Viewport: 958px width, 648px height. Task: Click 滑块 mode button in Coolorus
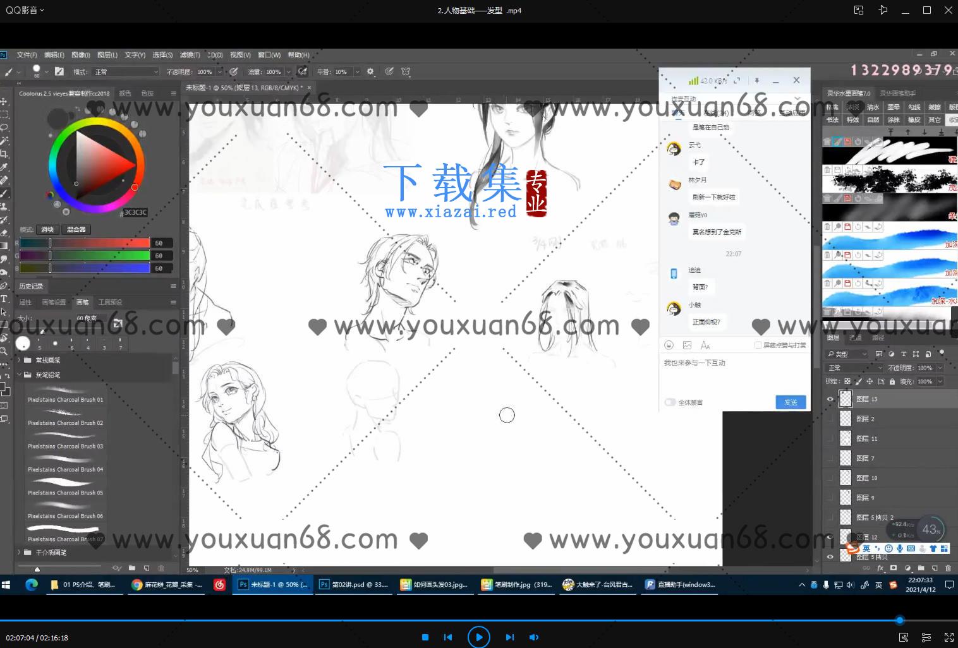[x=48, y=229]
